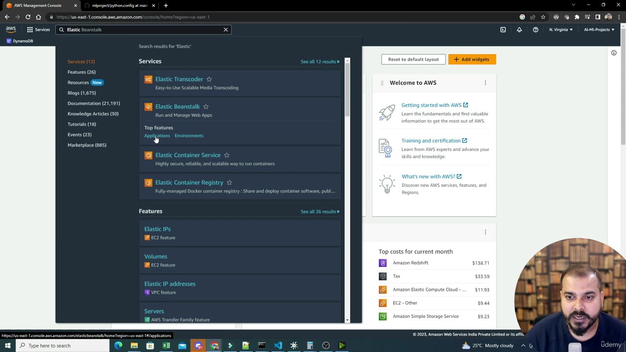Open the Elastic Container Registry result
Image resolution: width=626 pixels, height=352 pixels.
(189, 183)
